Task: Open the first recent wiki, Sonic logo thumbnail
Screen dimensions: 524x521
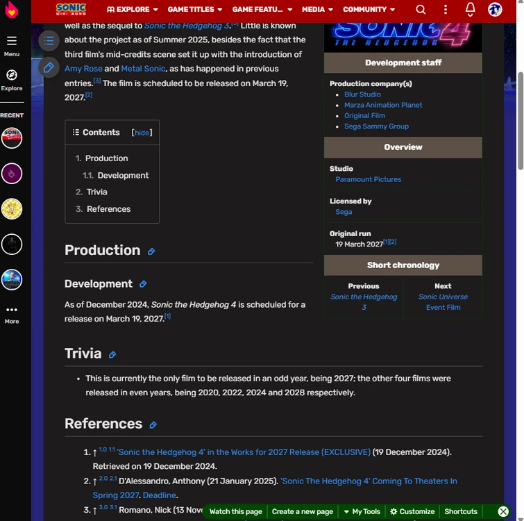Action: (x=12, y=138)
